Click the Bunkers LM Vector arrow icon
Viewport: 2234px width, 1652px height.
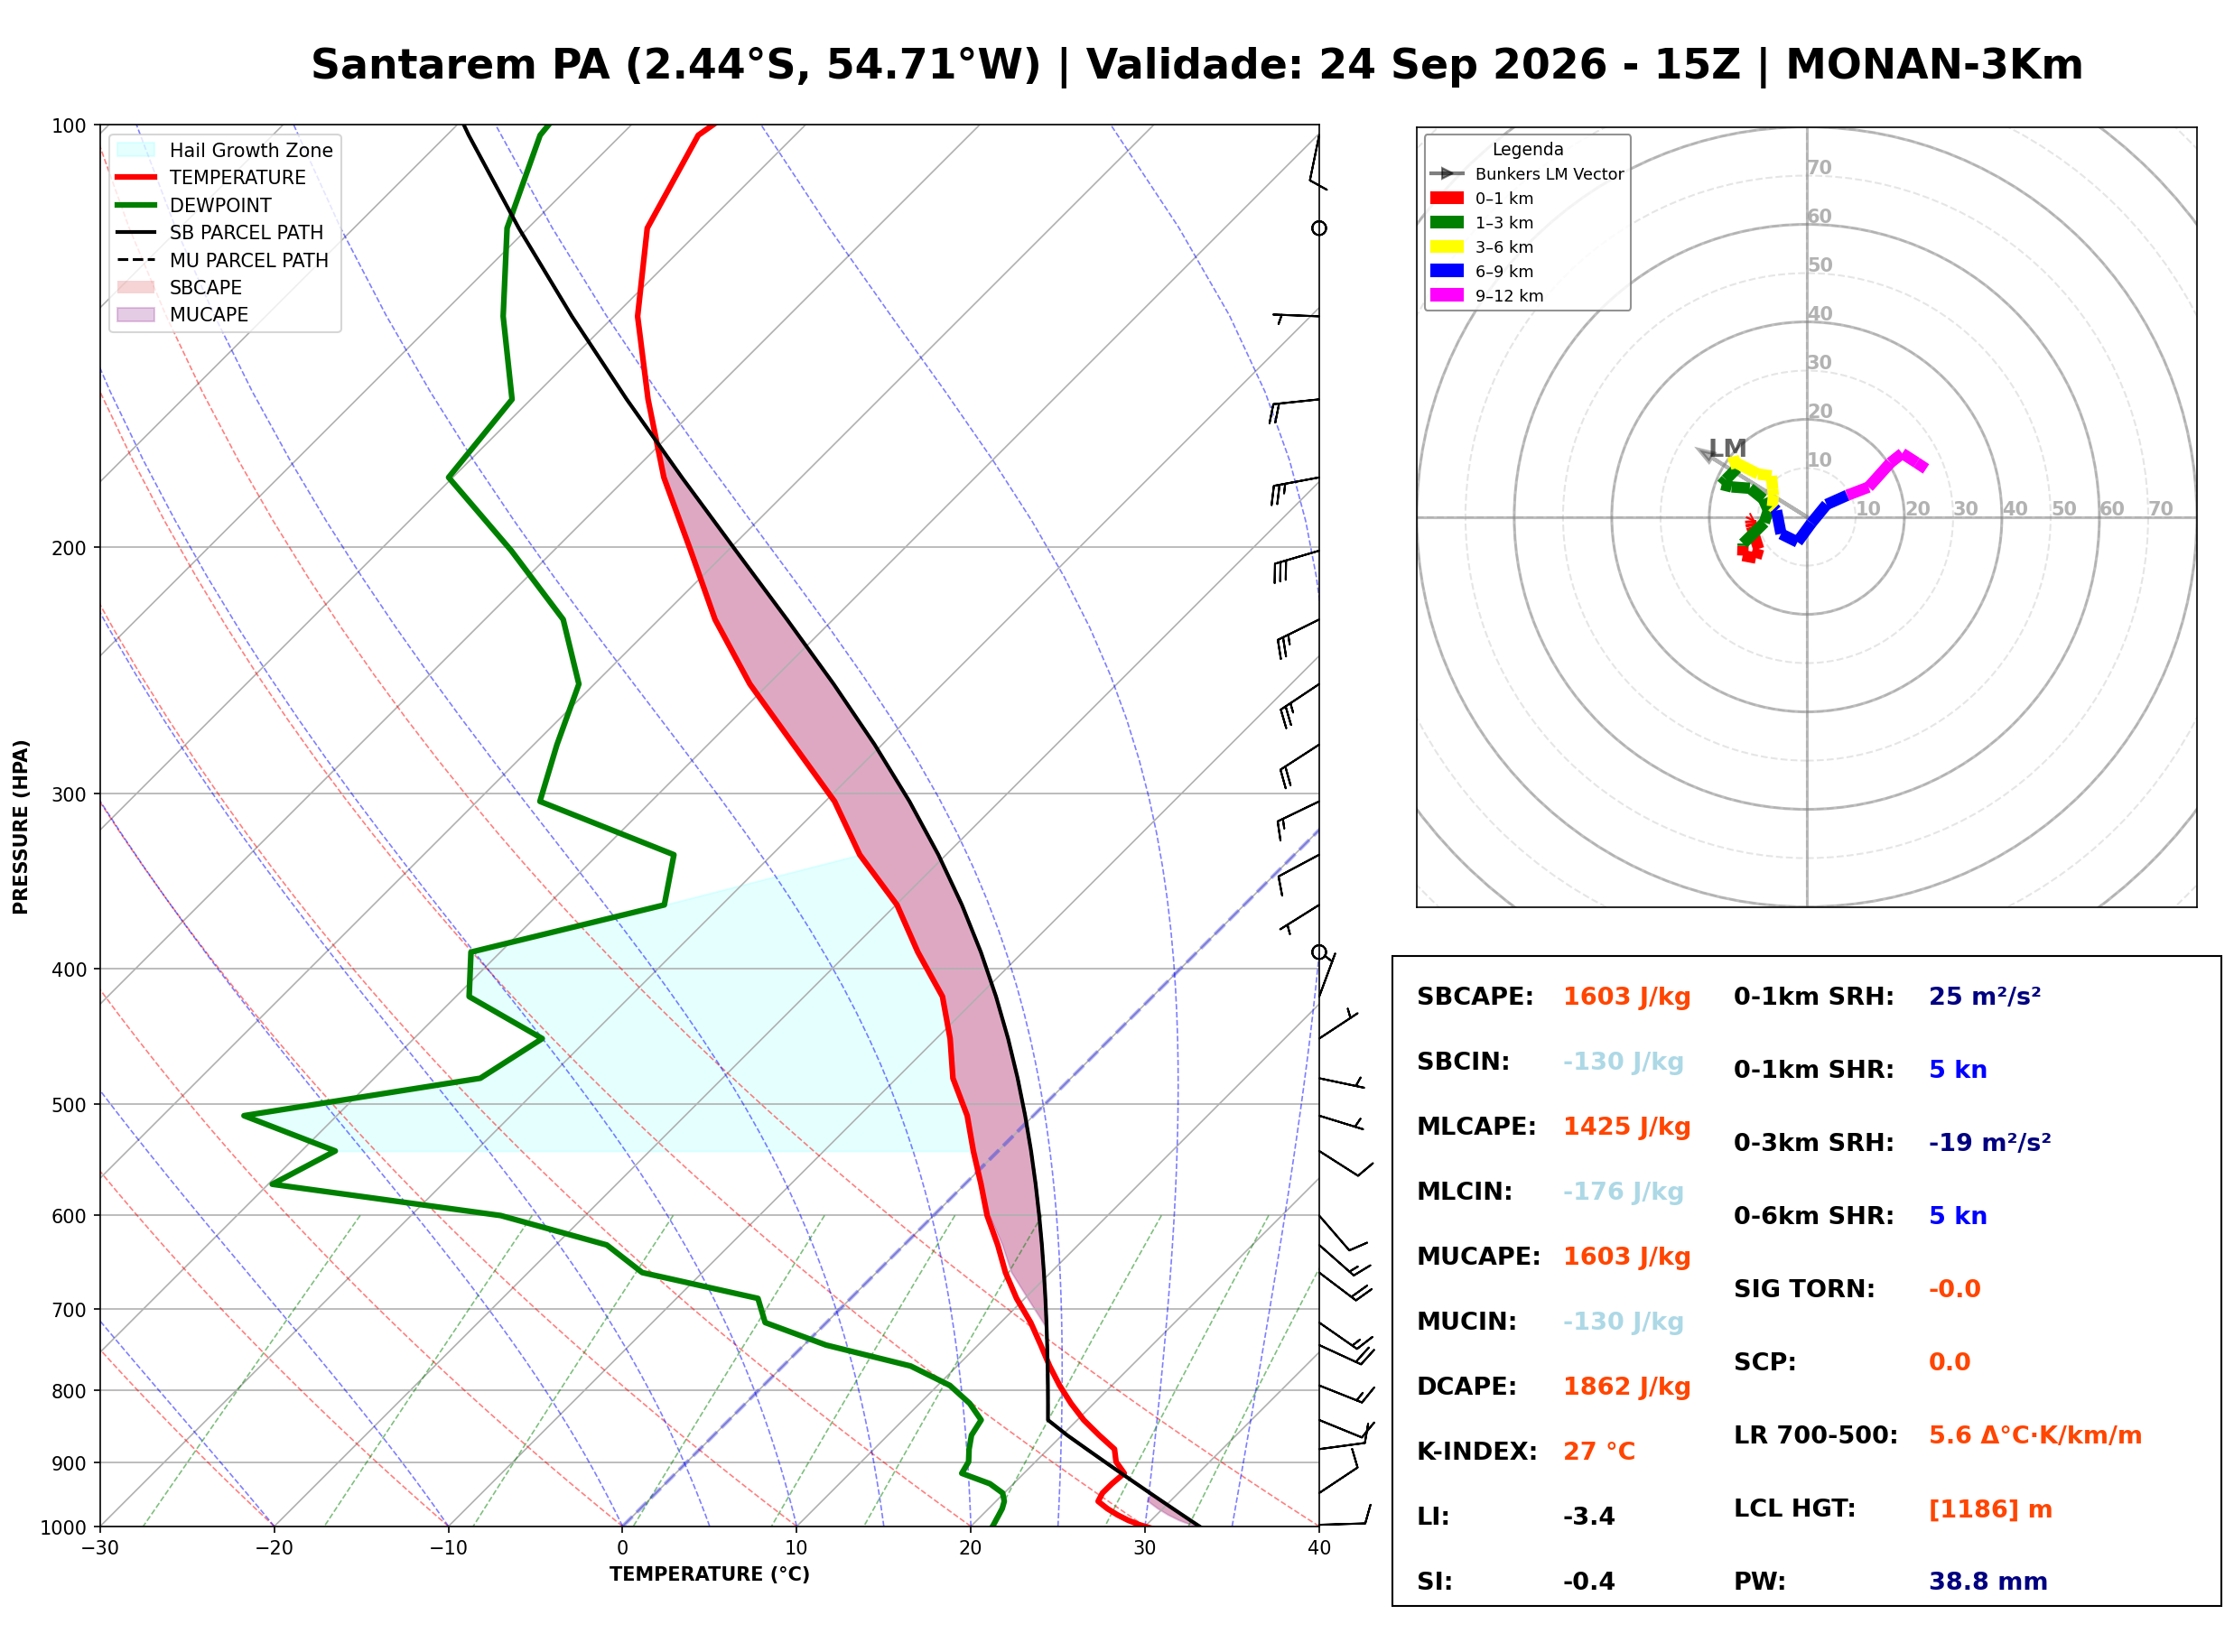tap(1447, 174)
